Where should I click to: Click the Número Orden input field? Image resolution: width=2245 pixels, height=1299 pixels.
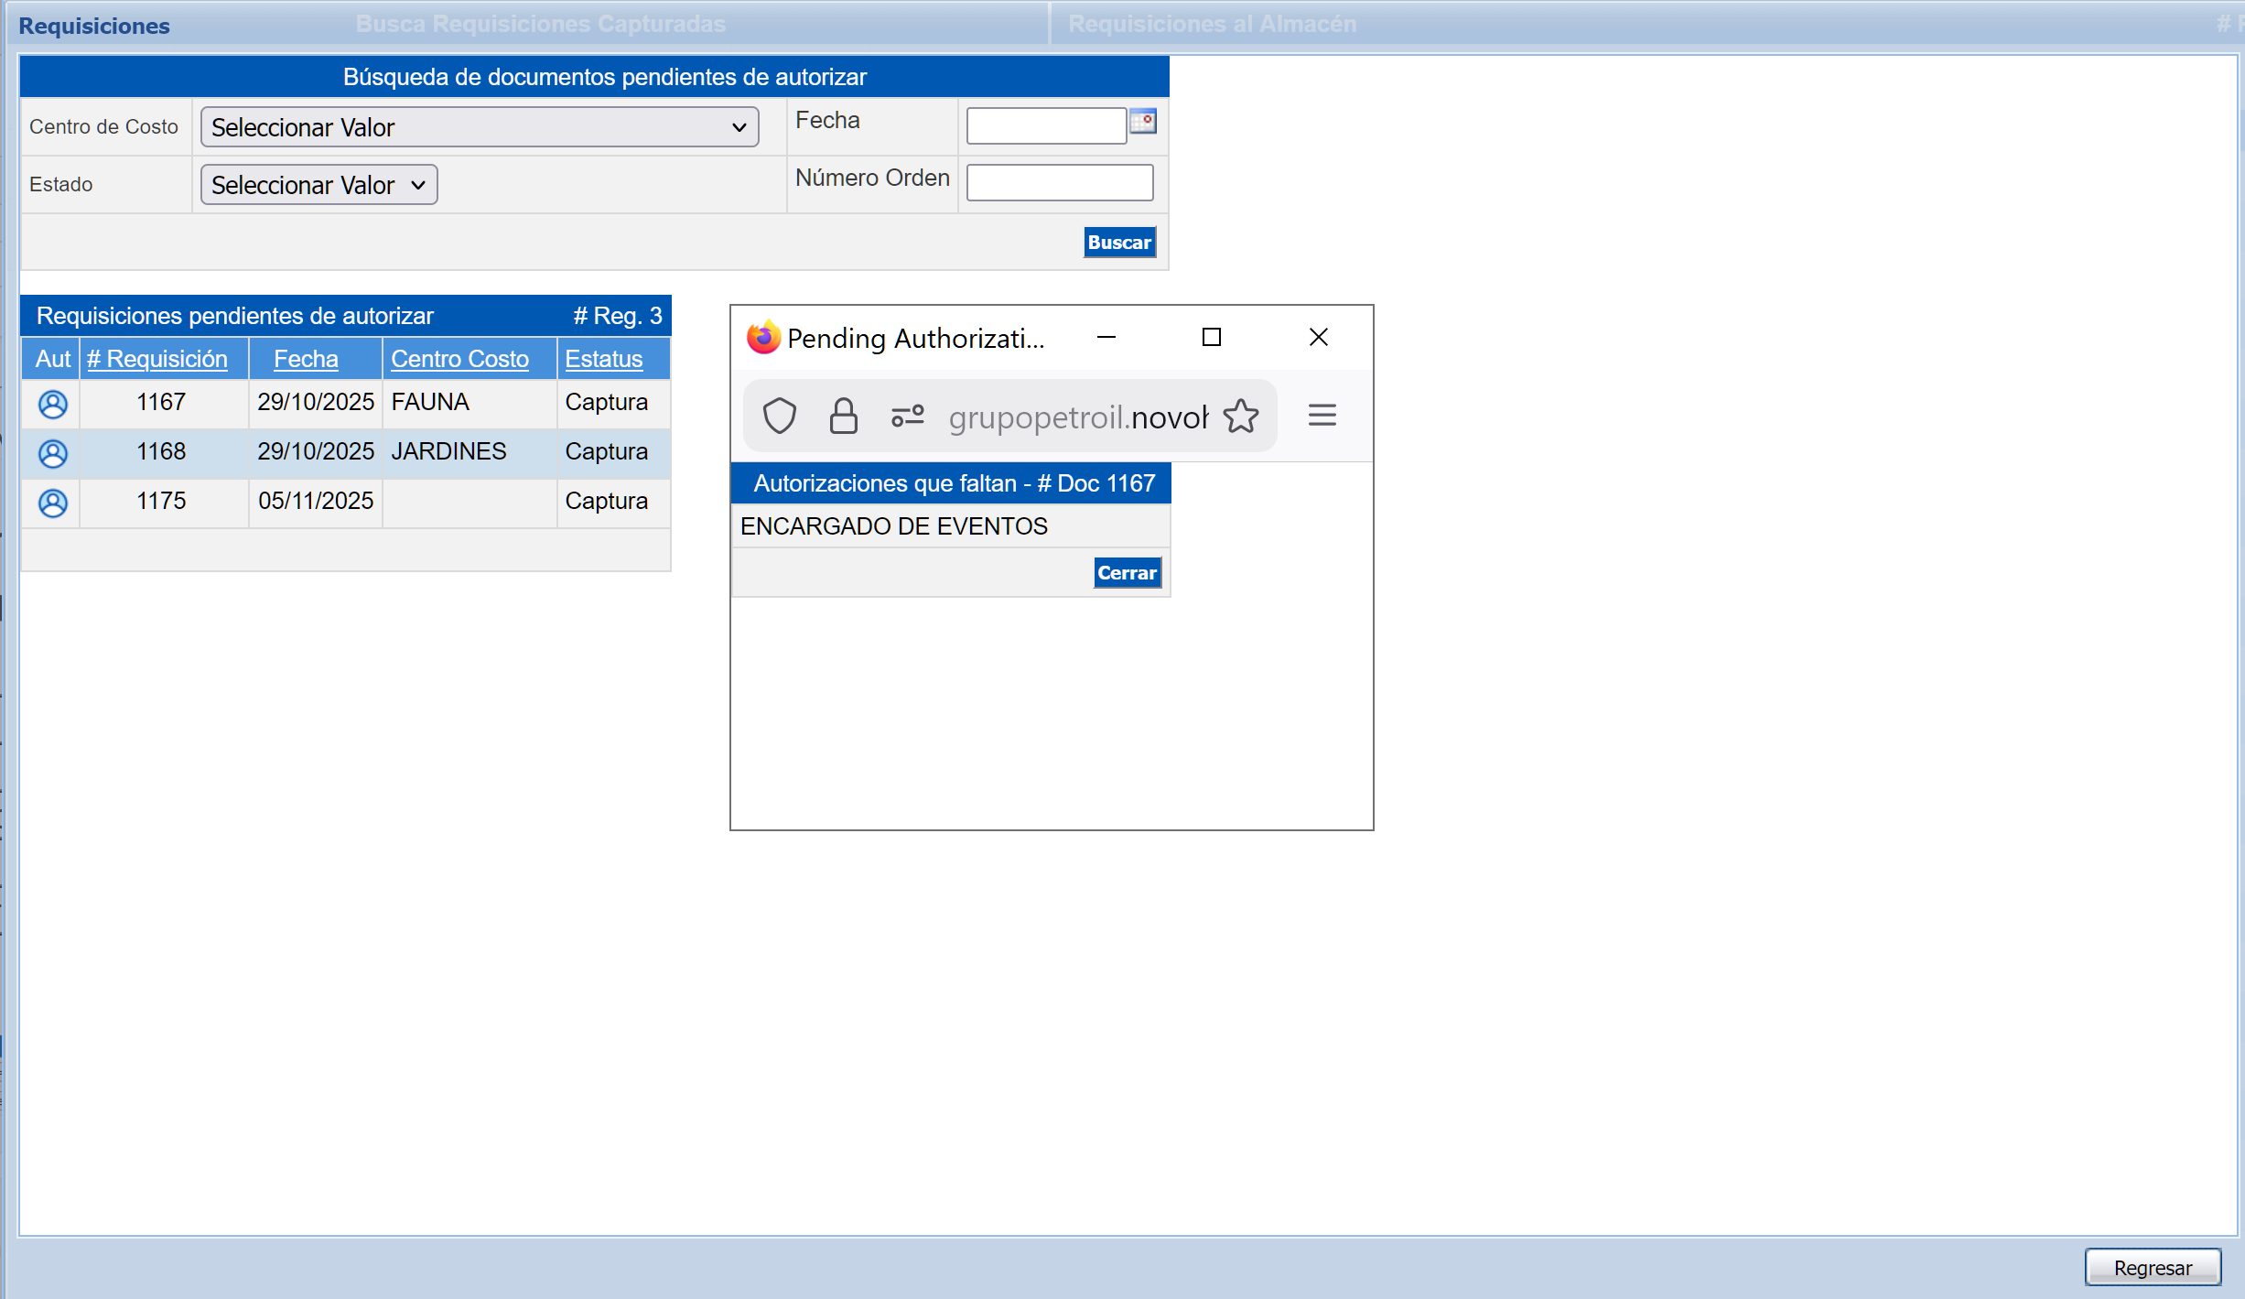(1059, 182)
